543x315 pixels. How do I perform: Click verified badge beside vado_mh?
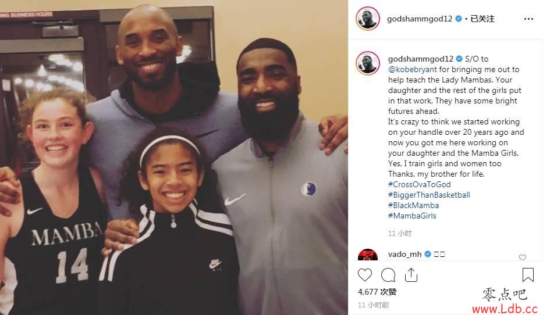428,254
